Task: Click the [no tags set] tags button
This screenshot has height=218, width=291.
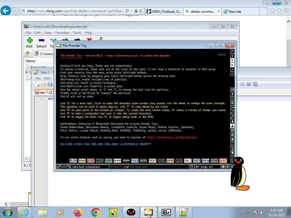Action: coord(157,167)
